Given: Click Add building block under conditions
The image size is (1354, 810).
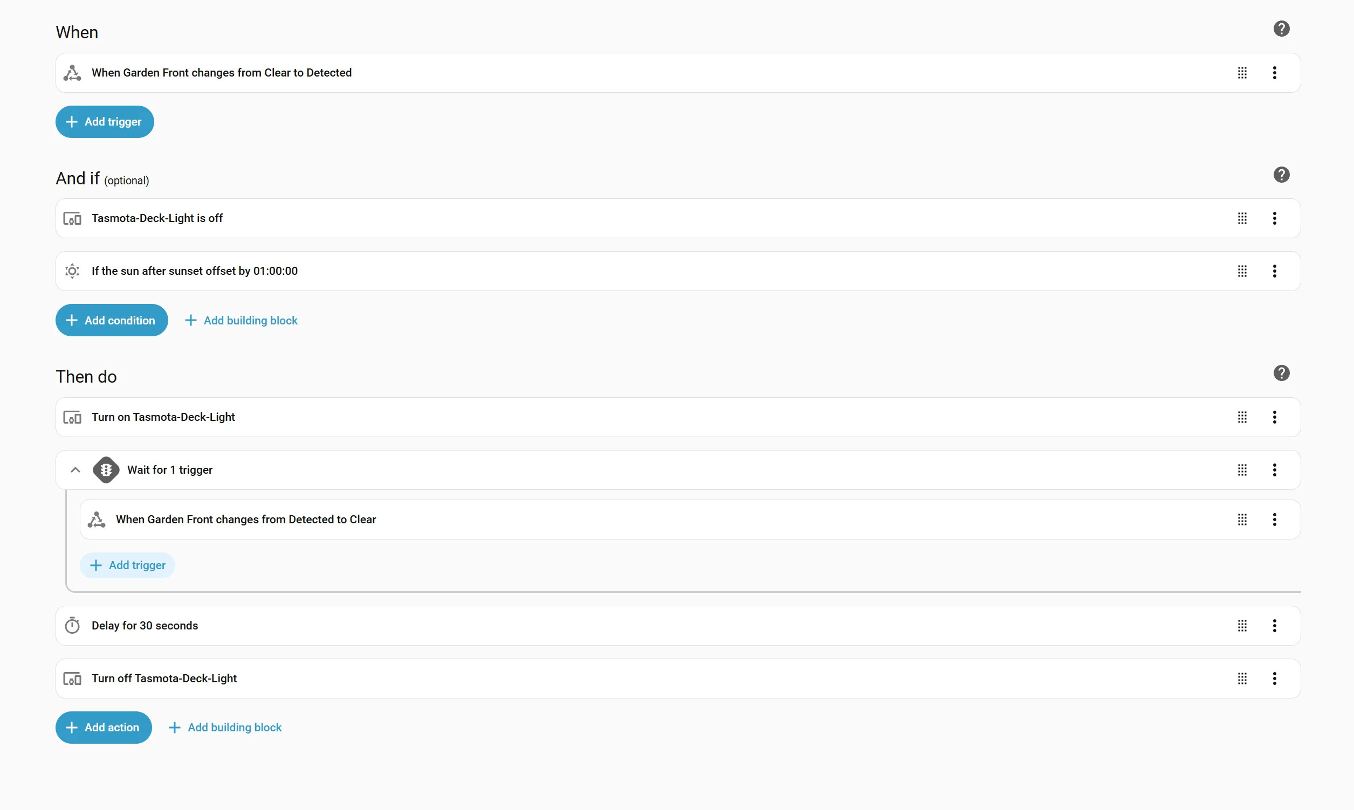Looking at the screenshot, I should 242,321.
